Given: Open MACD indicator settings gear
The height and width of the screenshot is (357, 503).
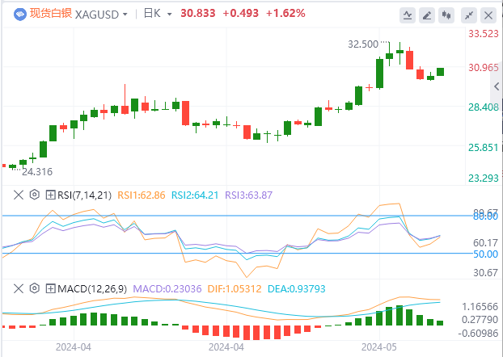Looking at the screenshot, I should 35,288.
